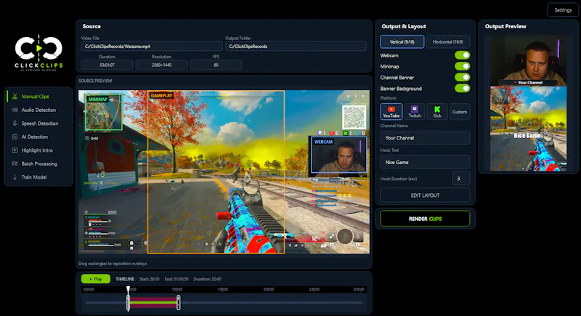Click the RENDER CLIPS button
Image resolution: width=581 pixels, height=316 pixels.
pos(425,219)
